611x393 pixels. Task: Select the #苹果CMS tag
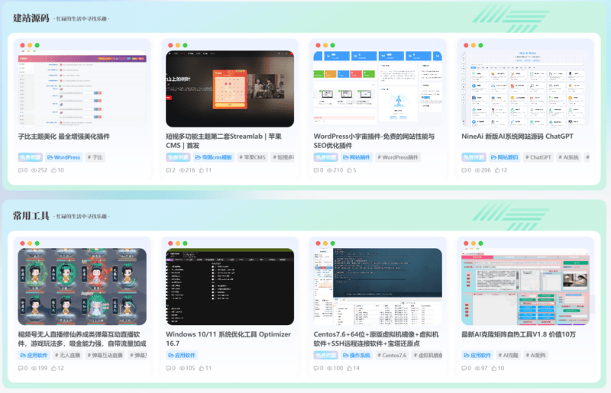tap(254, 157)
